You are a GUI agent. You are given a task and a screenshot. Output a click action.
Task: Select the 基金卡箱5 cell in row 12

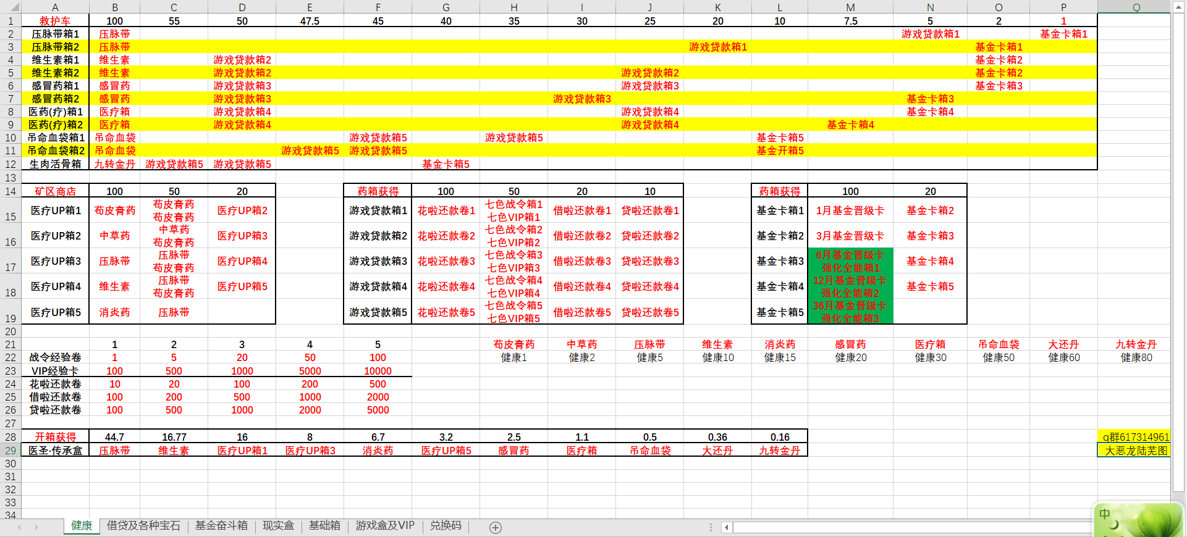446,164
